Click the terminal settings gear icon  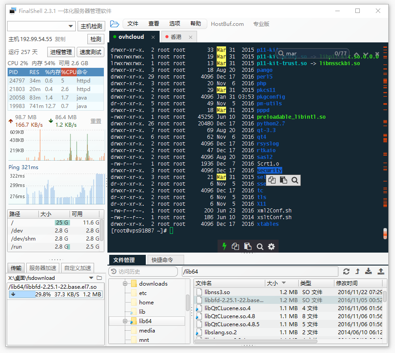coord(272,246)
